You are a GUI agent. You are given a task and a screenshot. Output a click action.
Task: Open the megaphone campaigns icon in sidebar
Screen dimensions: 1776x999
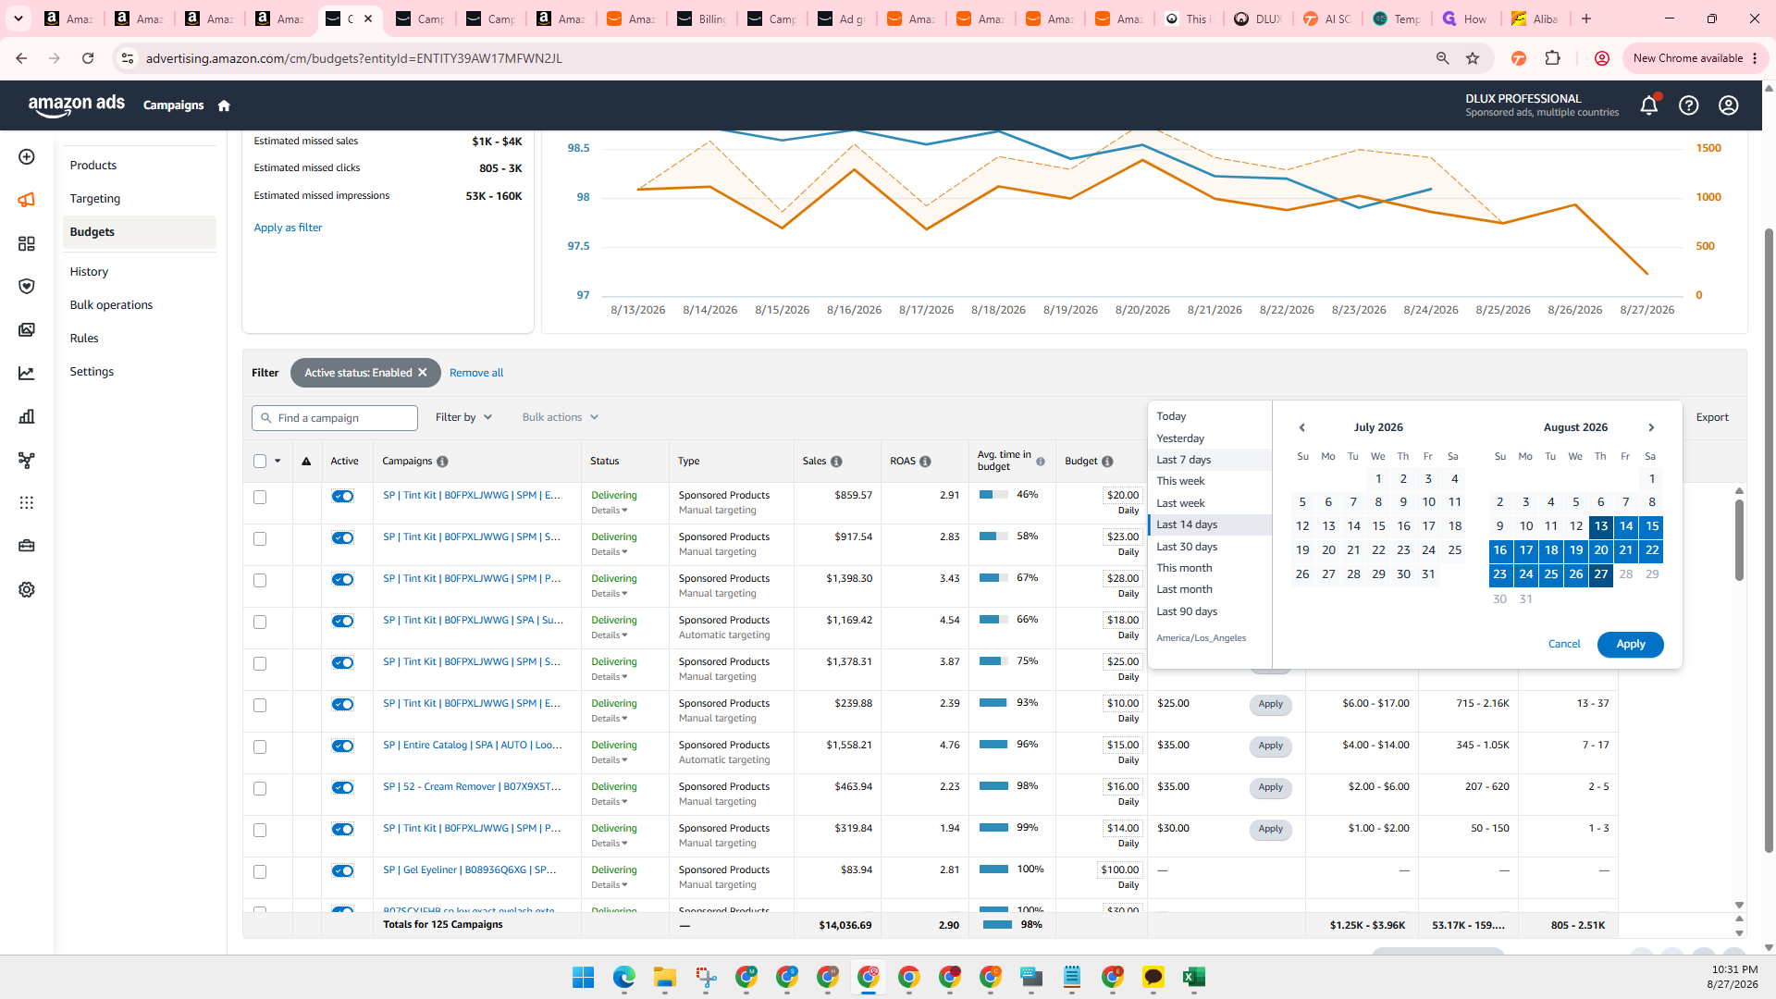click(27, 200)
